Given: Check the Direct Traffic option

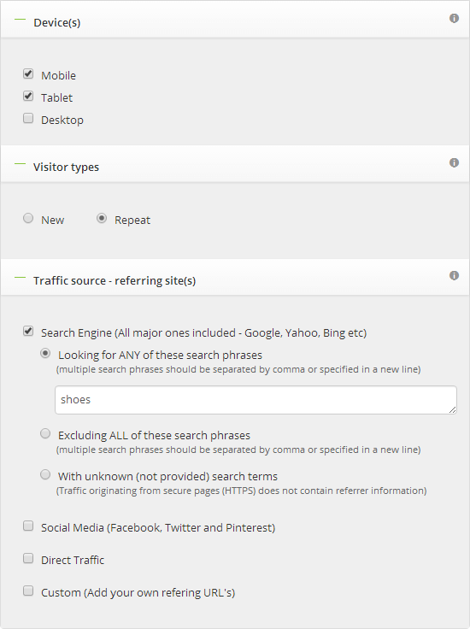Looking at the screenshot, I should click(28, 558).
